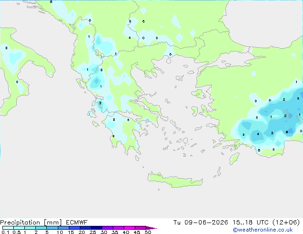303x234 pixels.
Task: Click legend tick label "0.1"
Action: pos(5,232)
